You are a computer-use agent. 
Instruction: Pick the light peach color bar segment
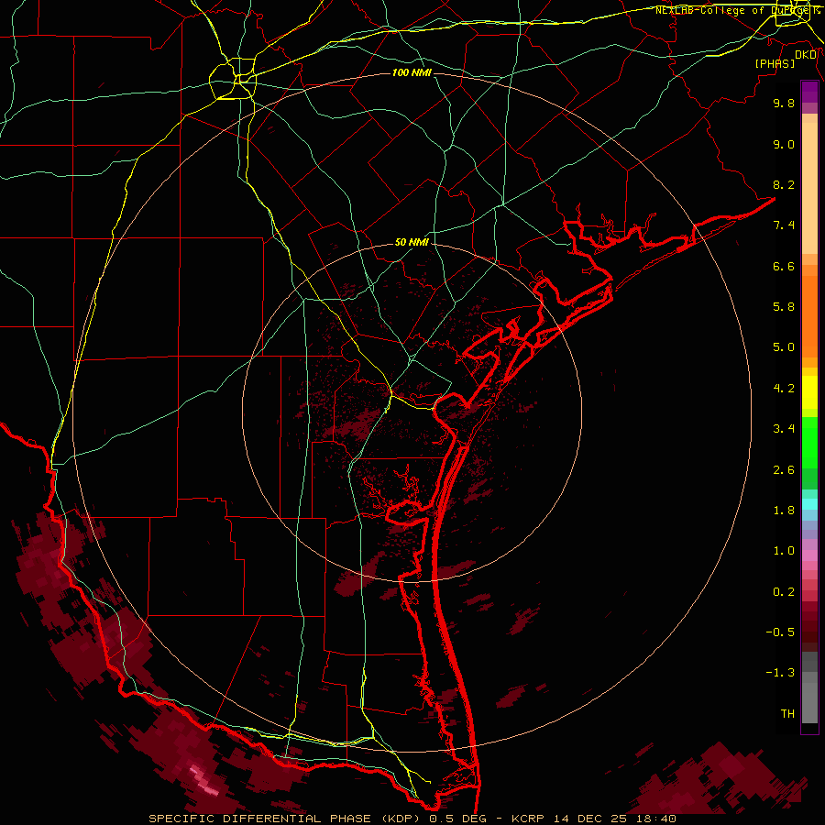click(809, 190)
